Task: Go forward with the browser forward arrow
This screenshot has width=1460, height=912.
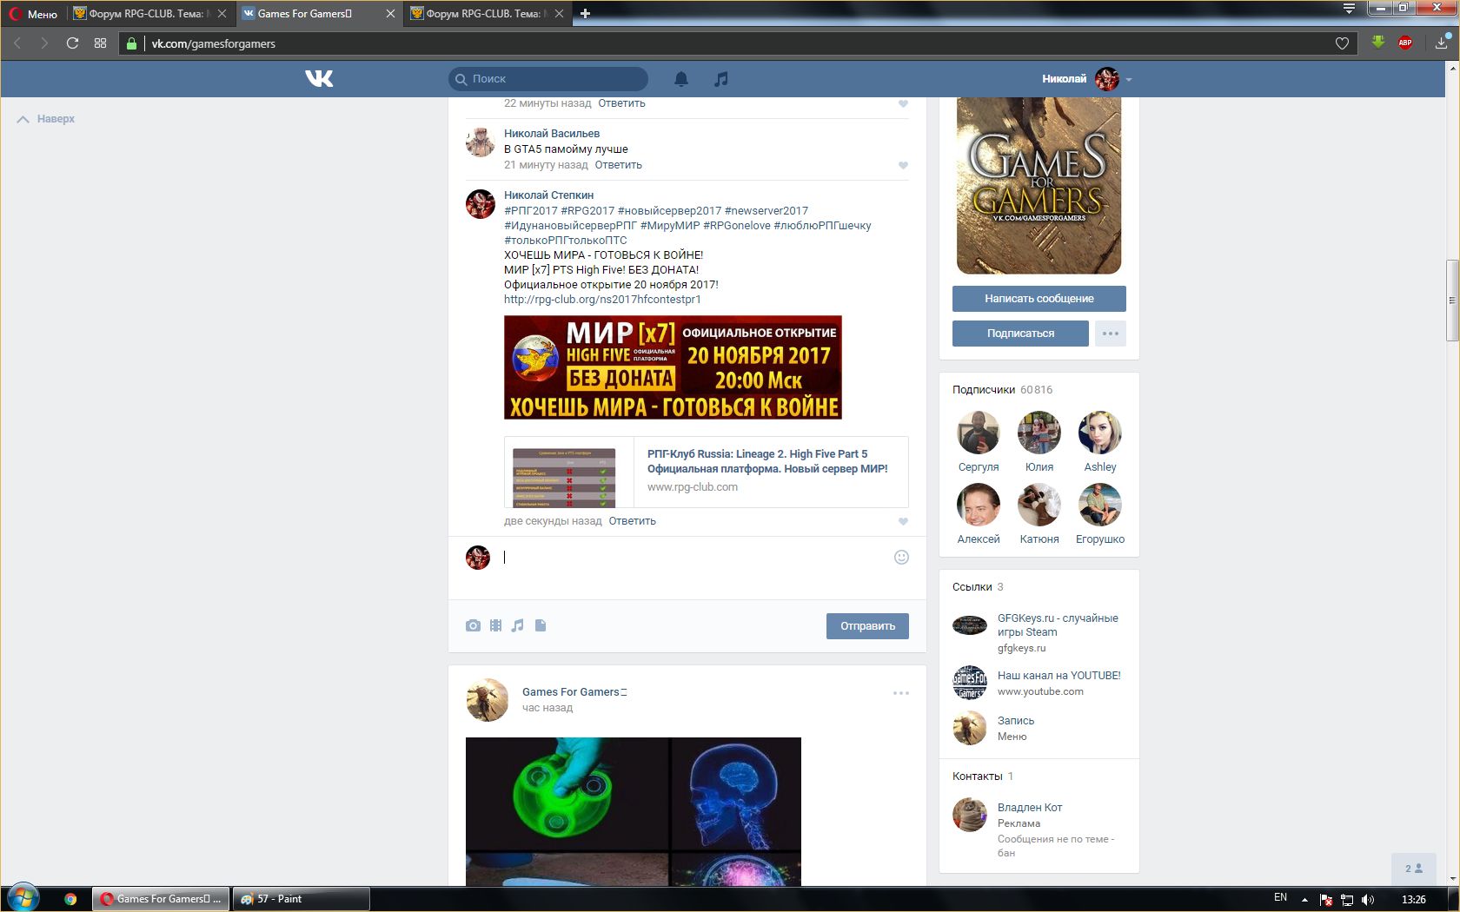Action: point(44,43)
